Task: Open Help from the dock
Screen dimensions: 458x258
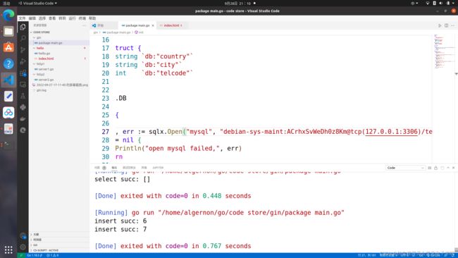Action: 8,63
